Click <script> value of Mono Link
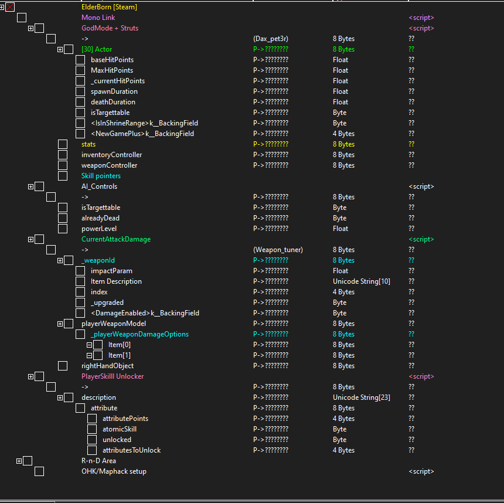 pos(421,18)
